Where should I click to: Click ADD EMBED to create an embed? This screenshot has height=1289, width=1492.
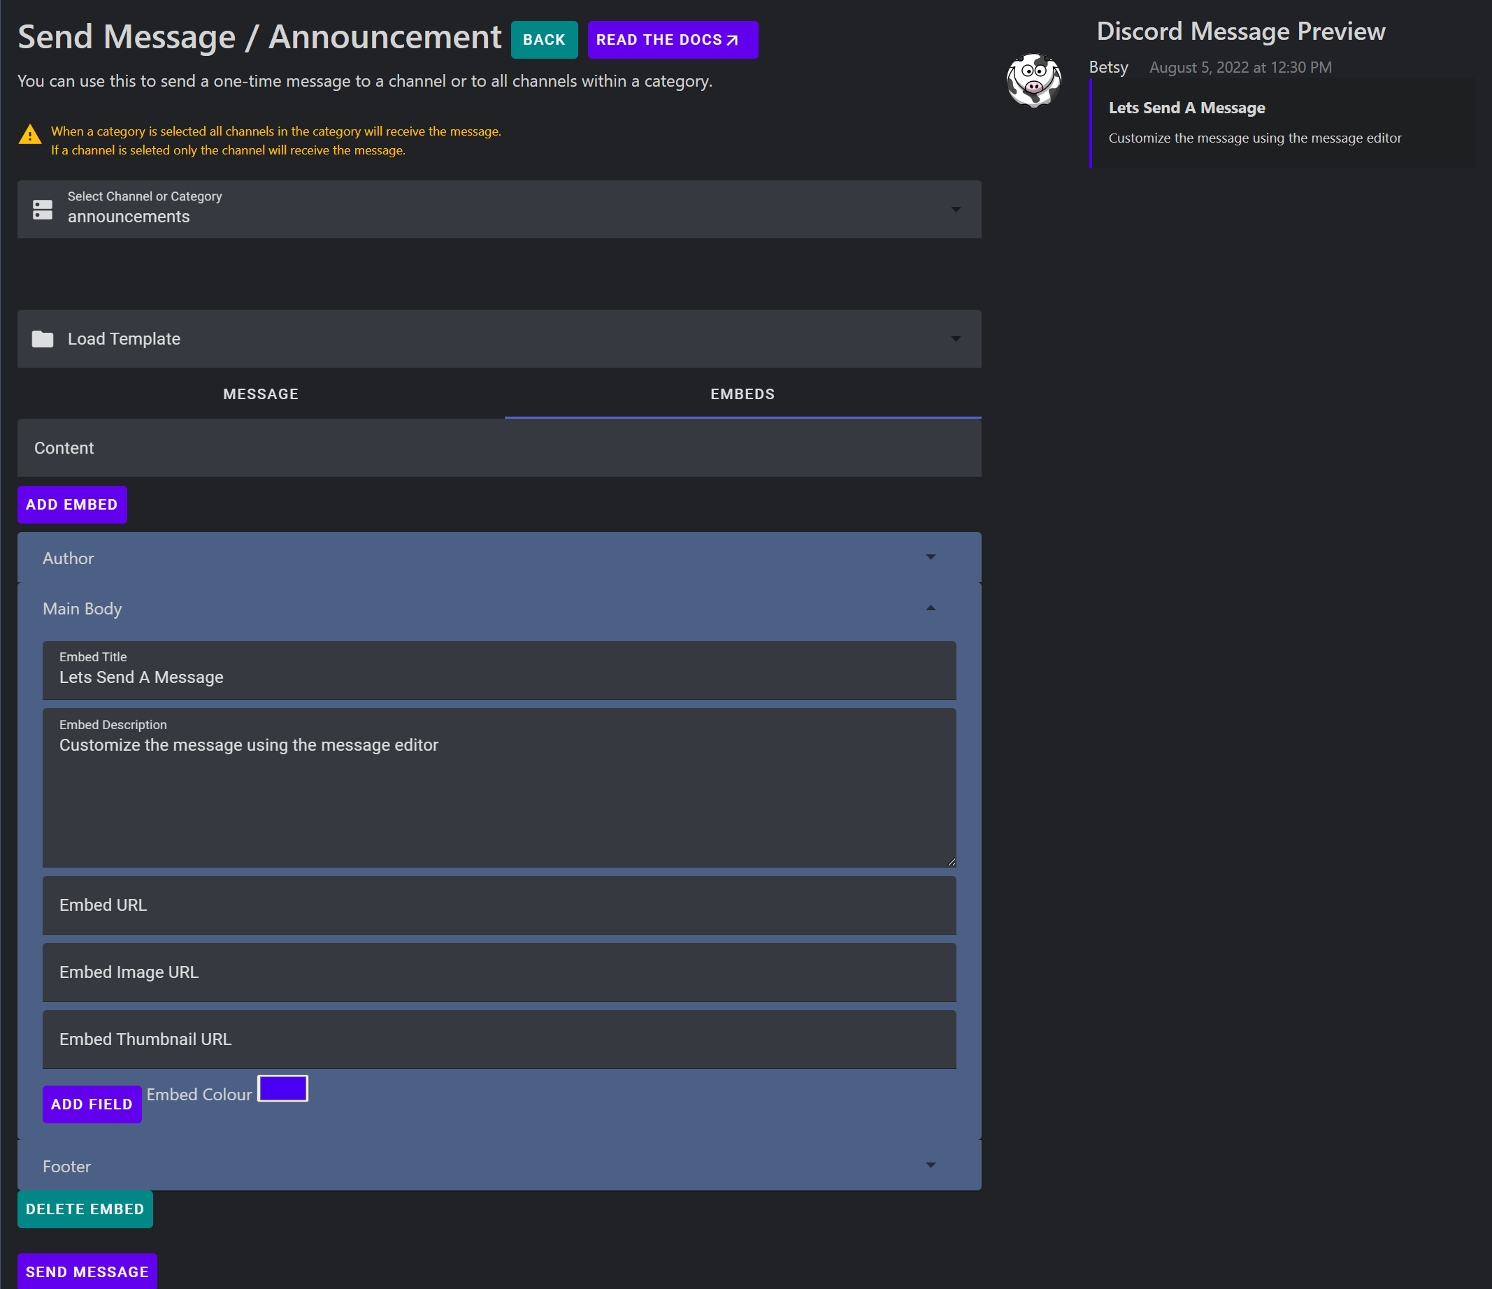point(71,504)
